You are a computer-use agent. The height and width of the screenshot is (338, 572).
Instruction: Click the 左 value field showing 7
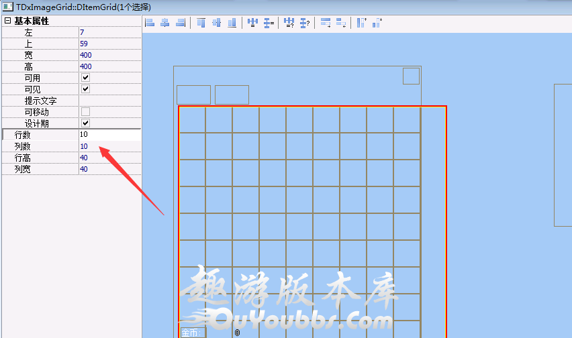point(110,32)
